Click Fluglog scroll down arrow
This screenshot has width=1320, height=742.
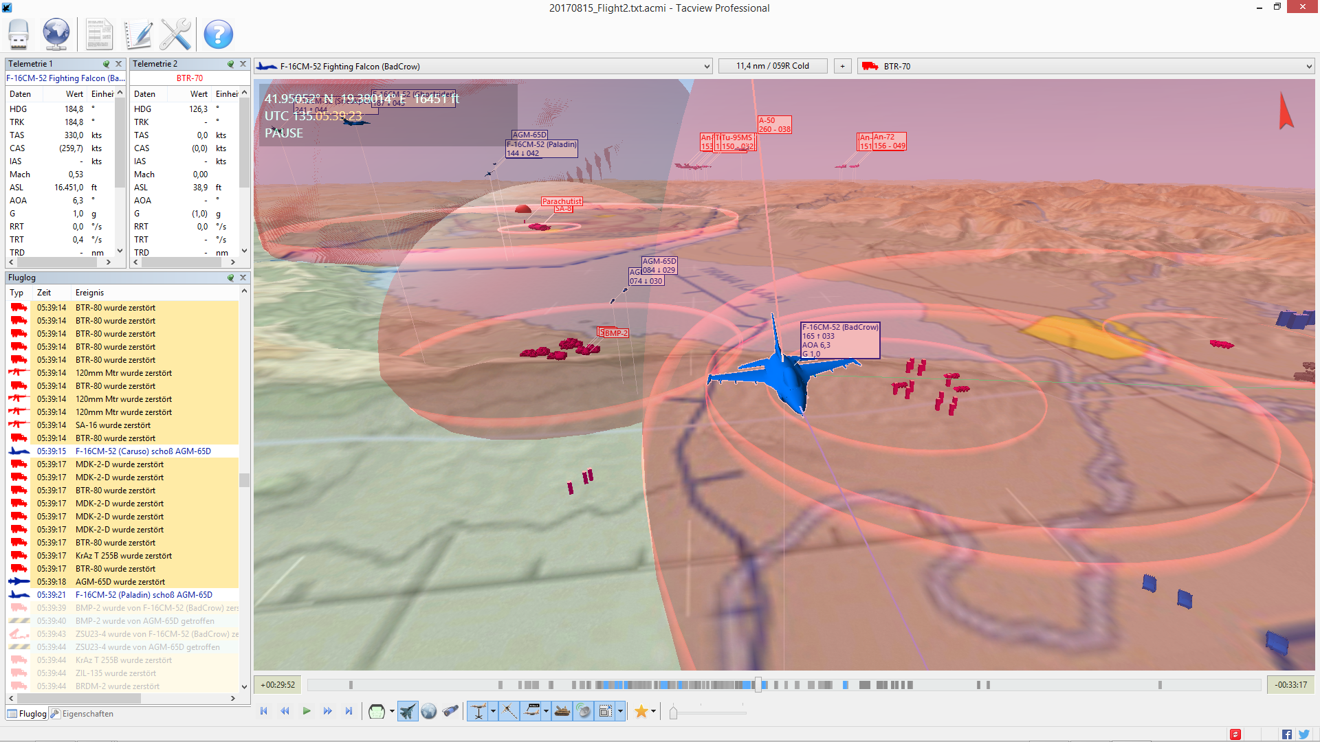[244, 686]
